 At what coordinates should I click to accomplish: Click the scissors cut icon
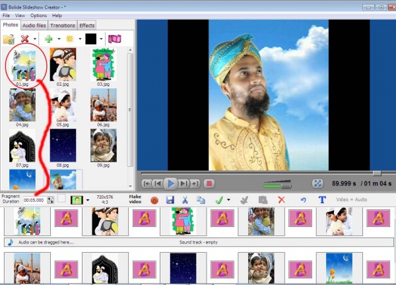185,200
